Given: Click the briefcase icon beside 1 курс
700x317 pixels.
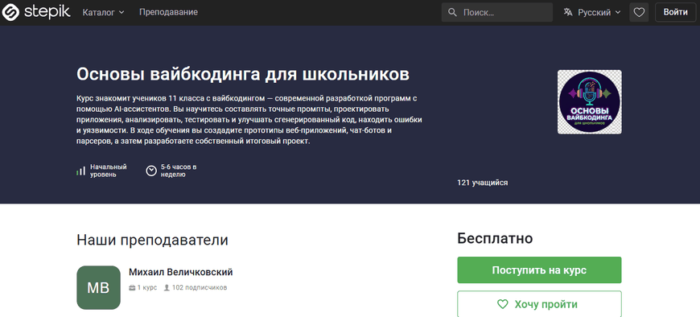Looking at the screenshot, I should pyautogui.click(x=132, y=288).
